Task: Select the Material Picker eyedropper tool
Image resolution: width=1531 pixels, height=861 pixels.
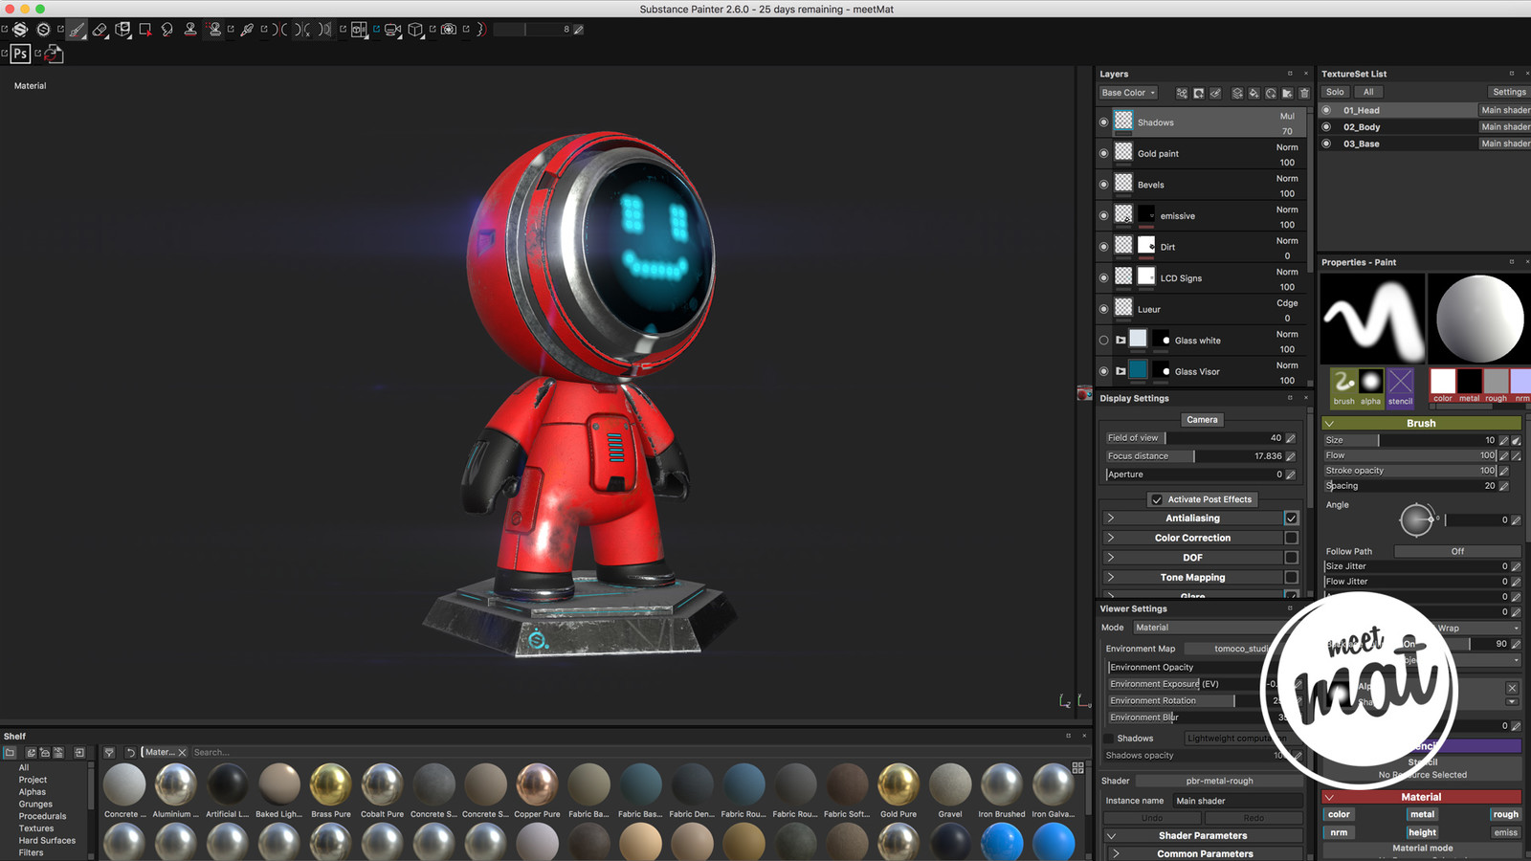Action: [x=247, y=30]
